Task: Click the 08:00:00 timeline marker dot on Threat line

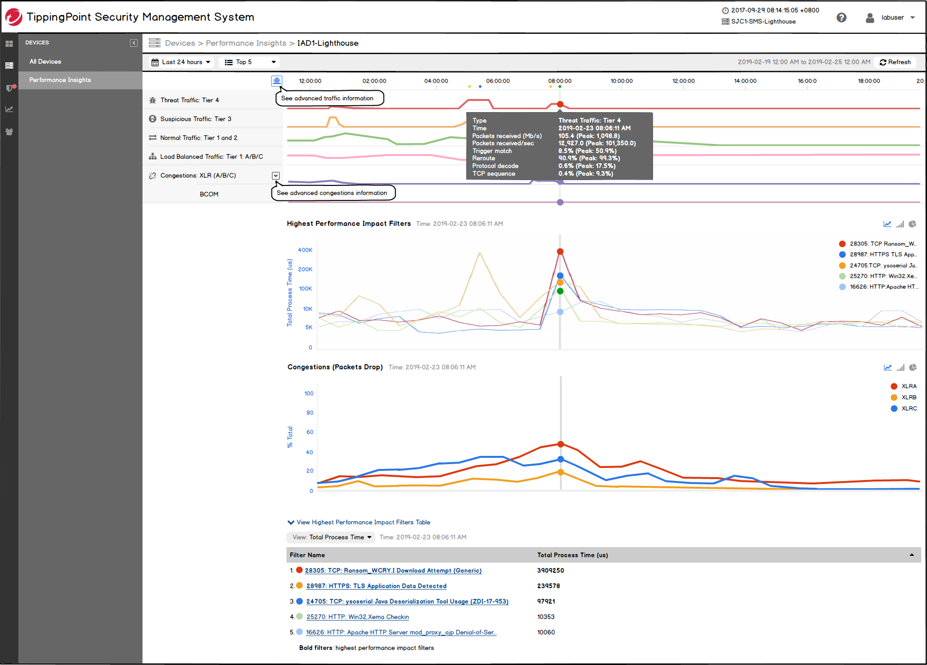Action: tap(560, 104)
